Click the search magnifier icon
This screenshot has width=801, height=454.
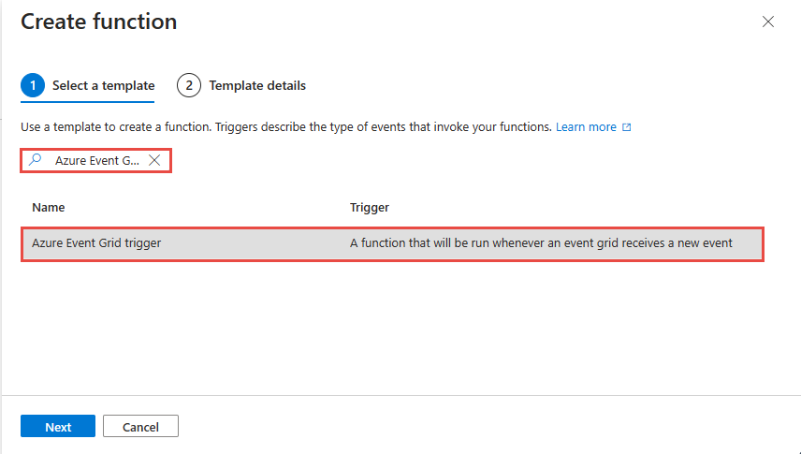pyautogui.click(x=36, y=160)
